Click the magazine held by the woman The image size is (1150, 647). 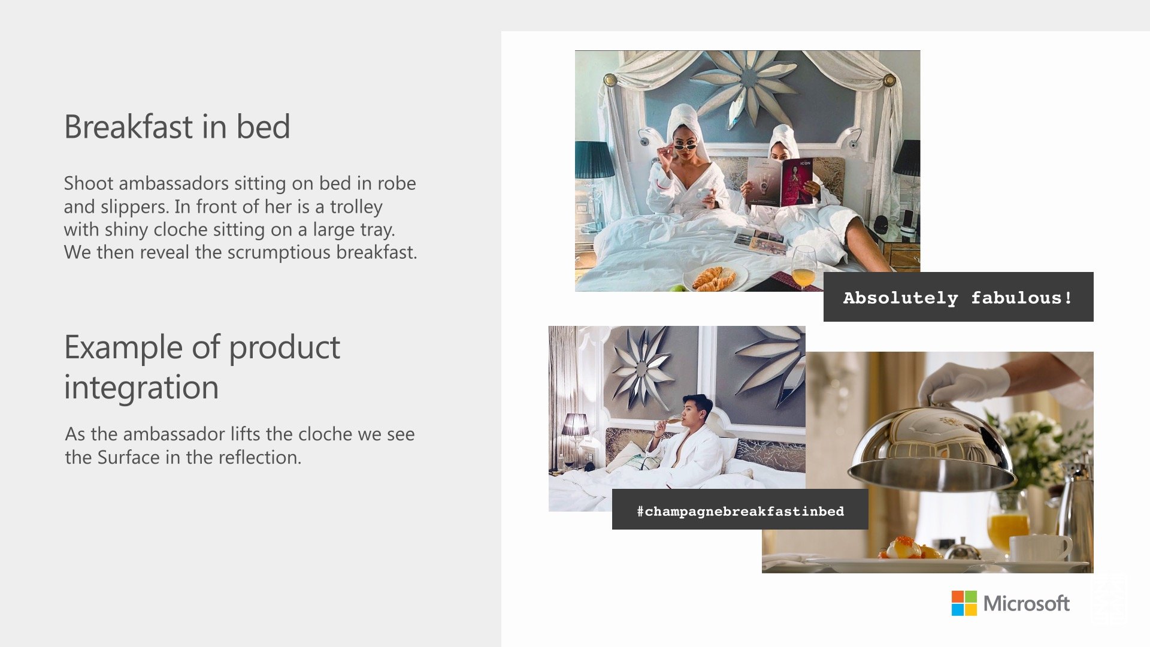(781, 182)
